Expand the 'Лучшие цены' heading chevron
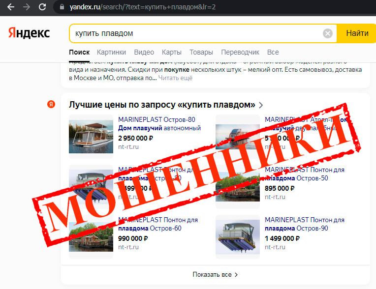 click(x=261, y=105)
